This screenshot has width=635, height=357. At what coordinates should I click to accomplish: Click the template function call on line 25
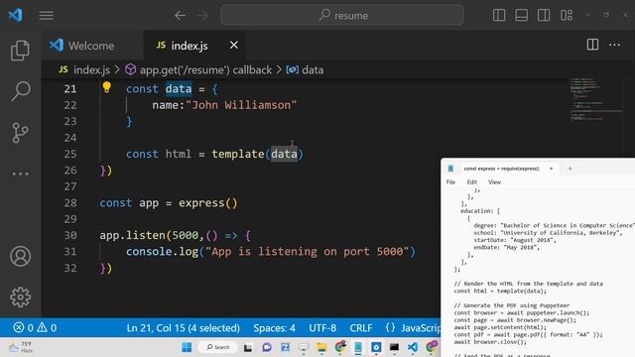pyautogui.click(x=238, y=154)
